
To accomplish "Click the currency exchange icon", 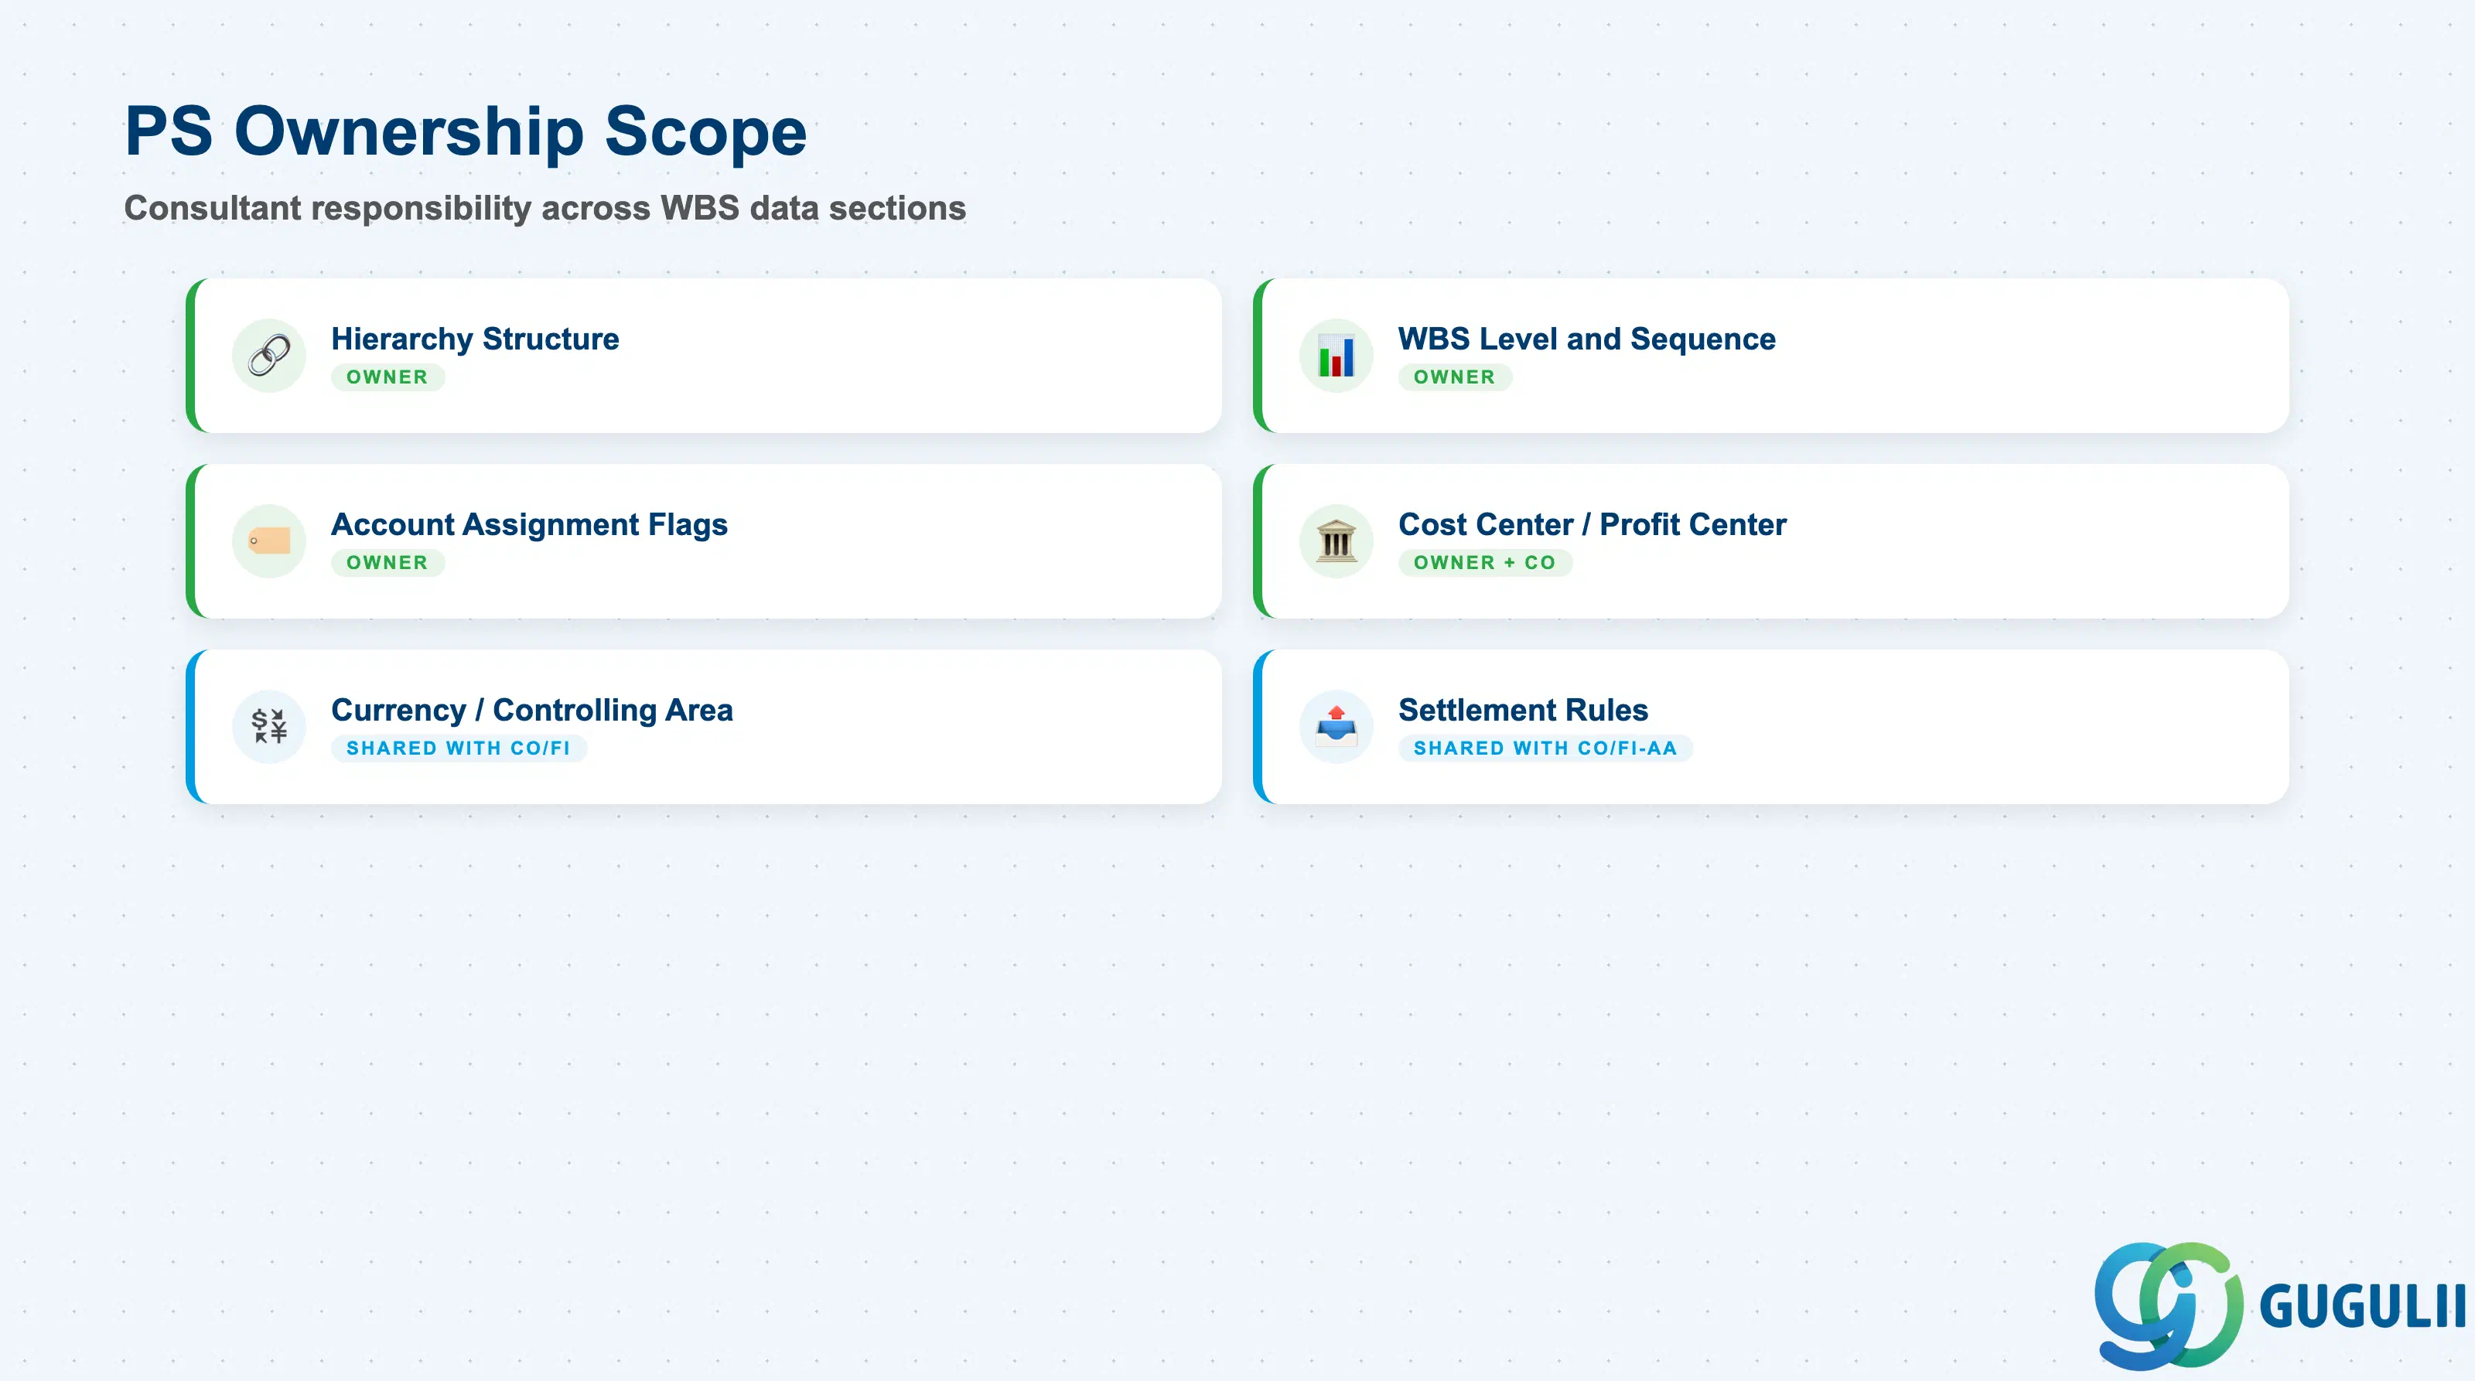I will click(269, 726).
